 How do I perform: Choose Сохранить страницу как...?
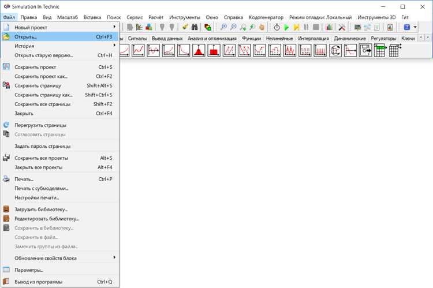click(60, 95)
